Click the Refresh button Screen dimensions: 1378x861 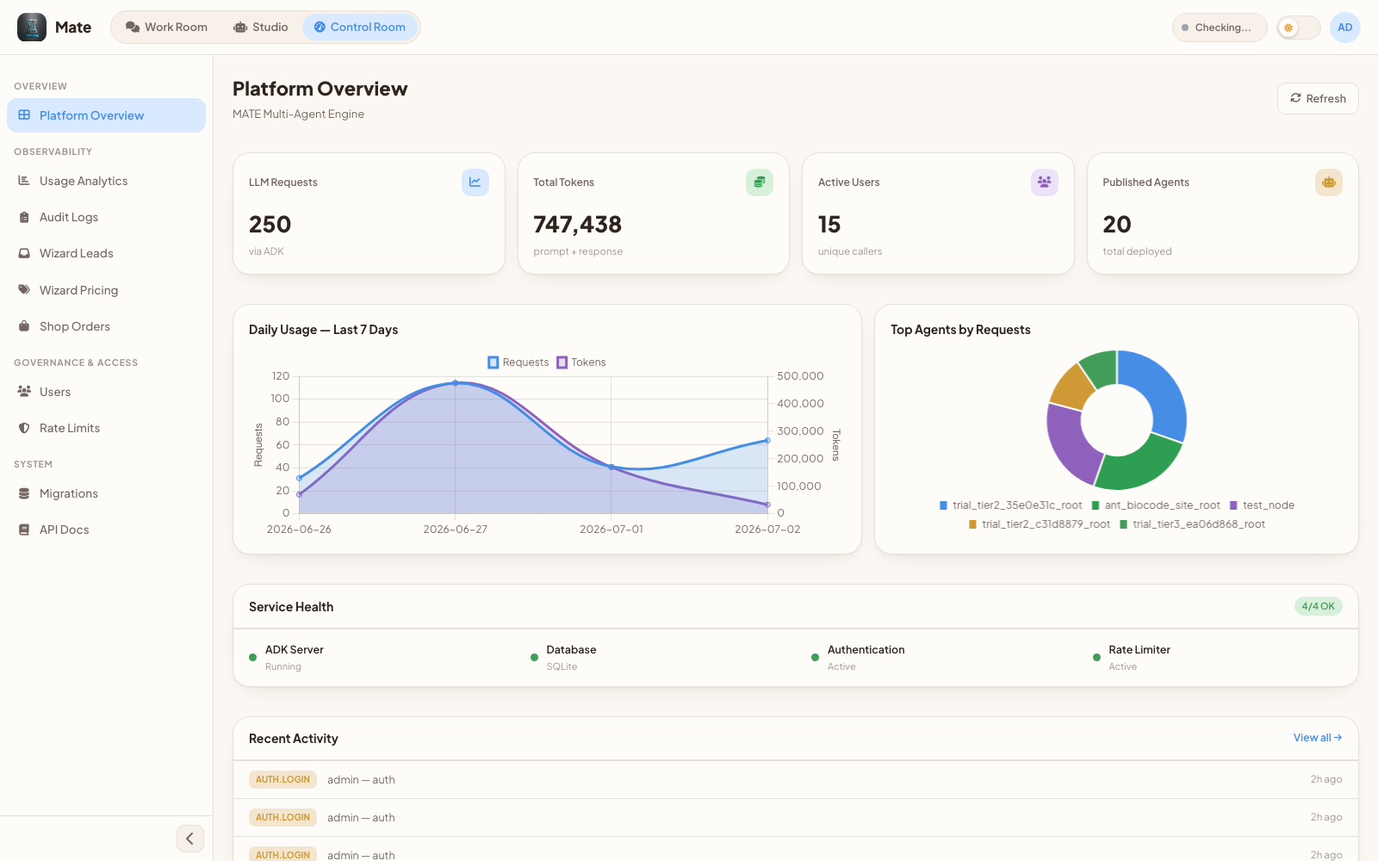1318,98
